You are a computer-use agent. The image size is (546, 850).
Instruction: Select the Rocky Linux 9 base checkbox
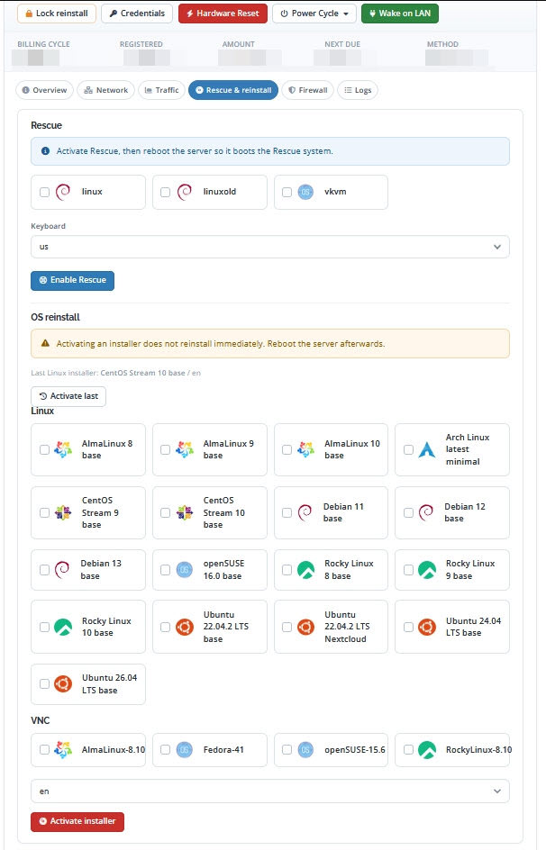tap(408, 570)
